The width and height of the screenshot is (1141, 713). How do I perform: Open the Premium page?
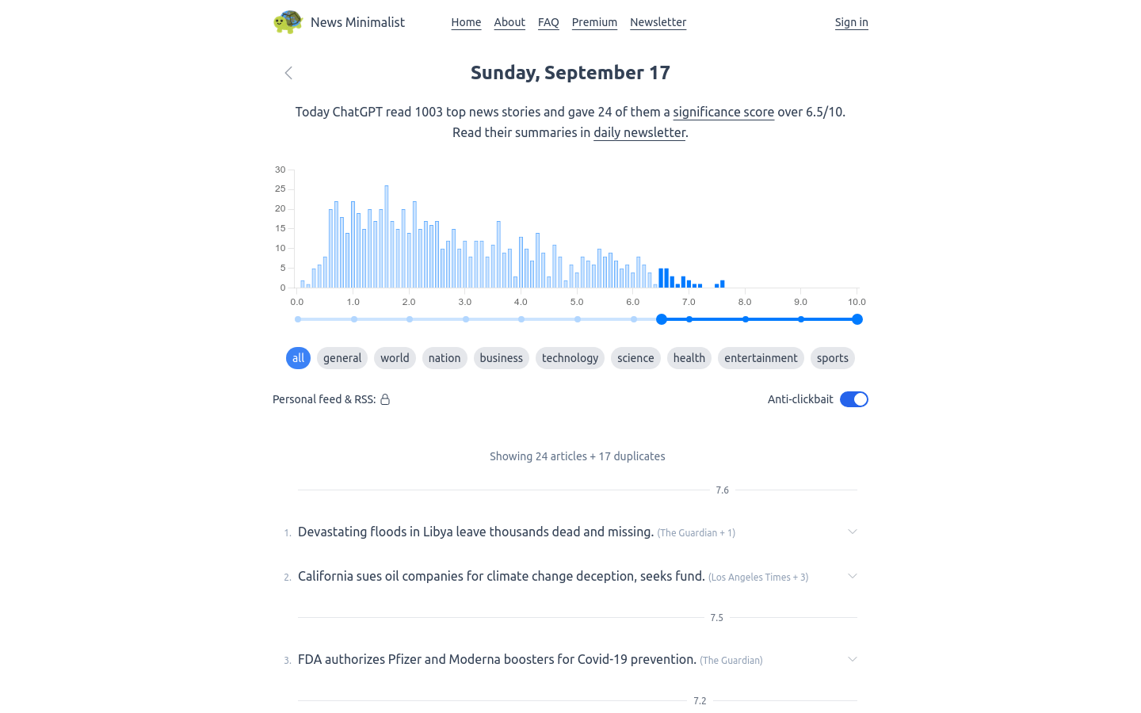click(594, 22)
